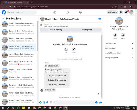Open taskbar search
The width and height of the screenshot is (137, 110).
point(8,108)
